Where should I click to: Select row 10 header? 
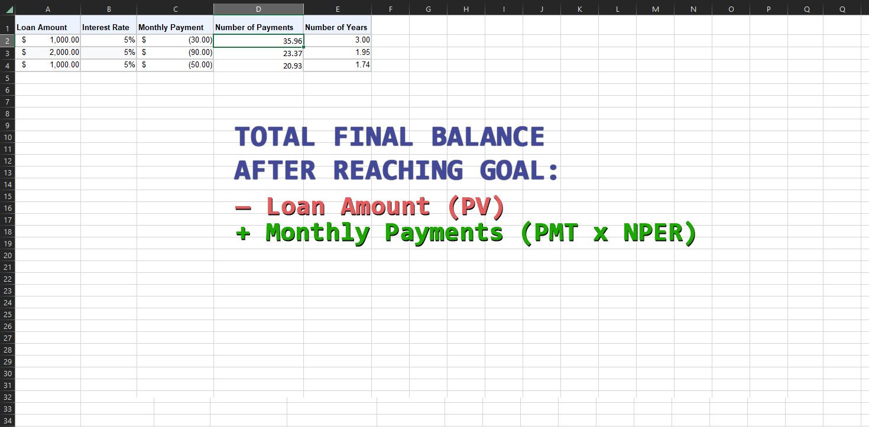(x=7, y=137)
